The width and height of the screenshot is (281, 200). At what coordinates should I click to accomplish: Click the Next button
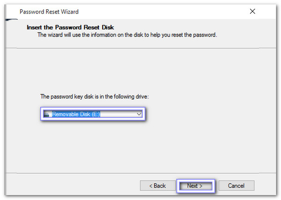point(195,186)
